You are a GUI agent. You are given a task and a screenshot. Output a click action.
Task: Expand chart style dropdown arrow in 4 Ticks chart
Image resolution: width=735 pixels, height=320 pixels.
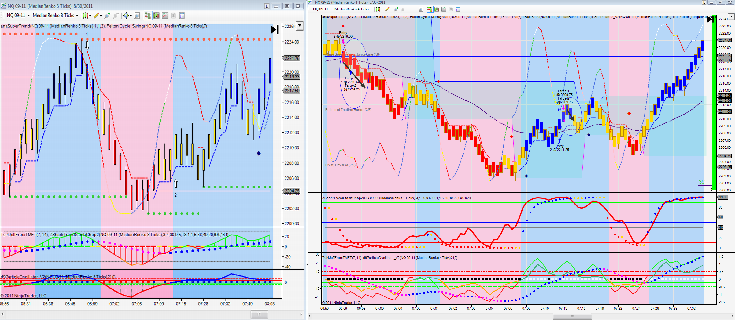(382, 9)
